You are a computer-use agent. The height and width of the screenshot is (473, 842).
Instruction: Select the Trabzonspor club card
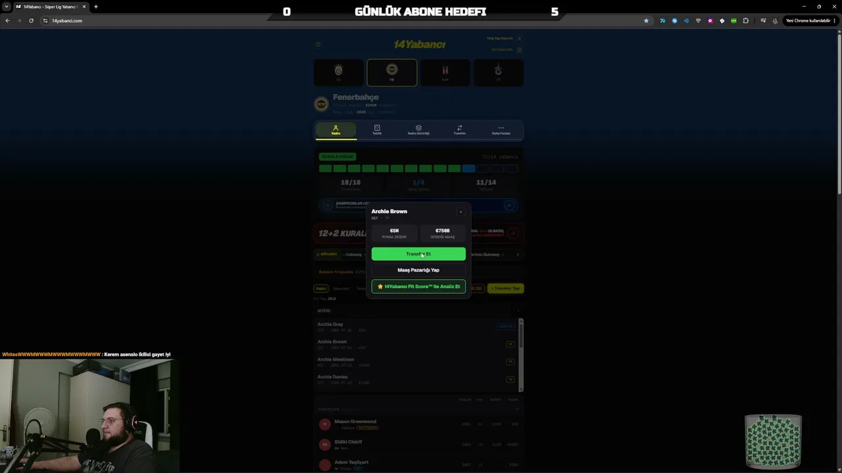498,72
